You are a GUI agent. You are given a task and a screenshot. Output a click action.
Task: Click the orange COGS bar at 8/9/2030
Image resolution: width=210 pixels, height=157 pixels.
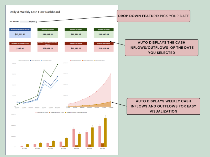point(90,146)
